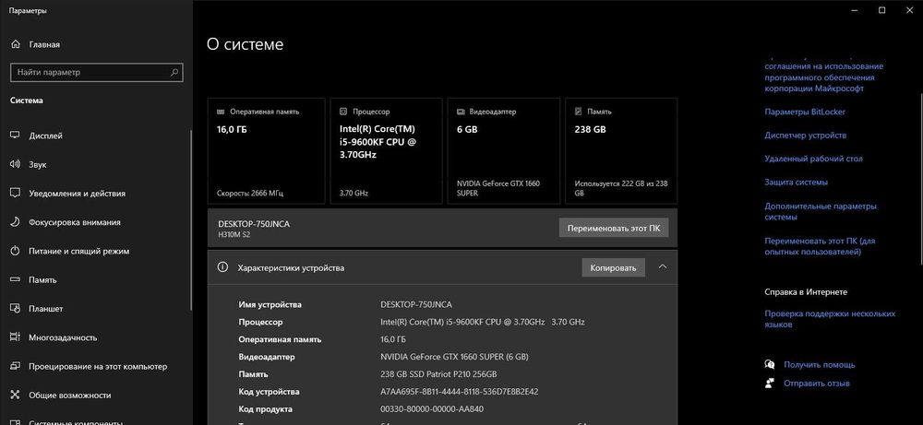923x425 pixels.
Task: Click Используется 222 GB из 238 GB text
Action: [x=621, y=188]
